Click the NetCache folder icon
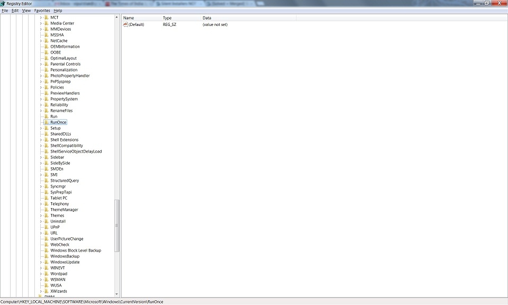The image size is (508, 305). point(47,41)
